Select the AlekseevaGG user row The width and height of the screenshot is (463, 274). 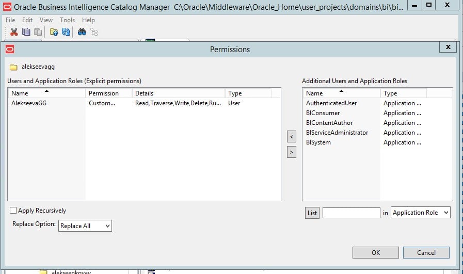click(144, 103)
